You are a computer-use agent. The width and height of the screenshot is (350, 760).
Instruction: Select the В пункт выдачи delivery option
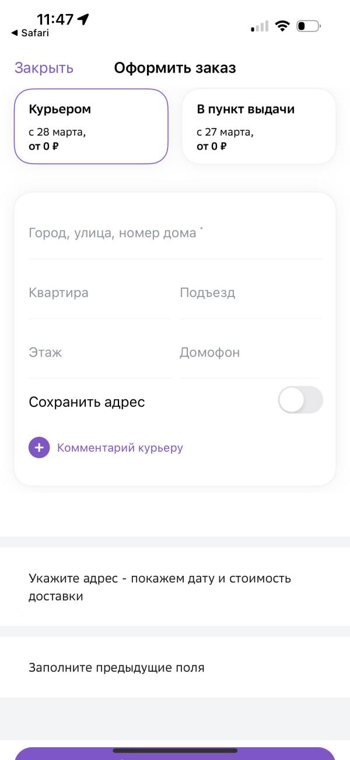(258, 126)
